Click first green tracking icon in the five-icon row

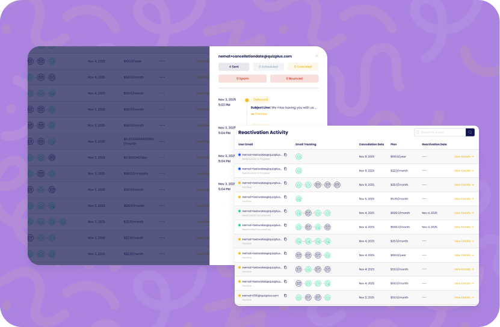(298, 185)
